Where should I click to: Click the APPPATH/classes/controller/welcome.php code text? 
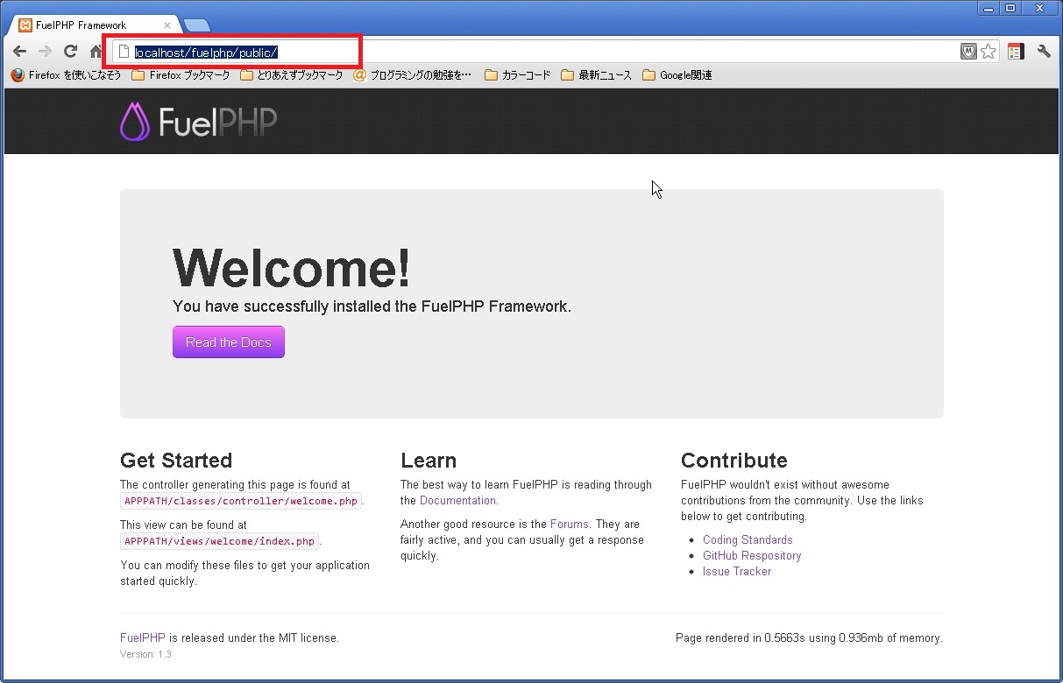click(241, 501)
